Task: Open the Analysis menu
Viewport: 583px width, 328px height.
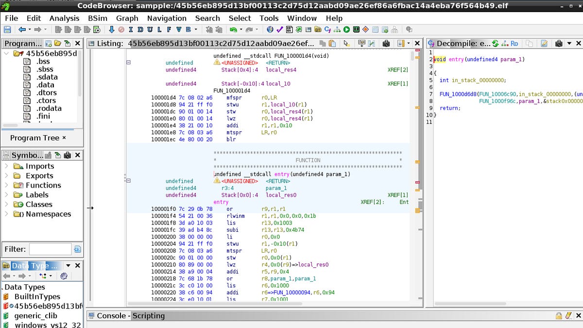Action: (x=65, y=18)
